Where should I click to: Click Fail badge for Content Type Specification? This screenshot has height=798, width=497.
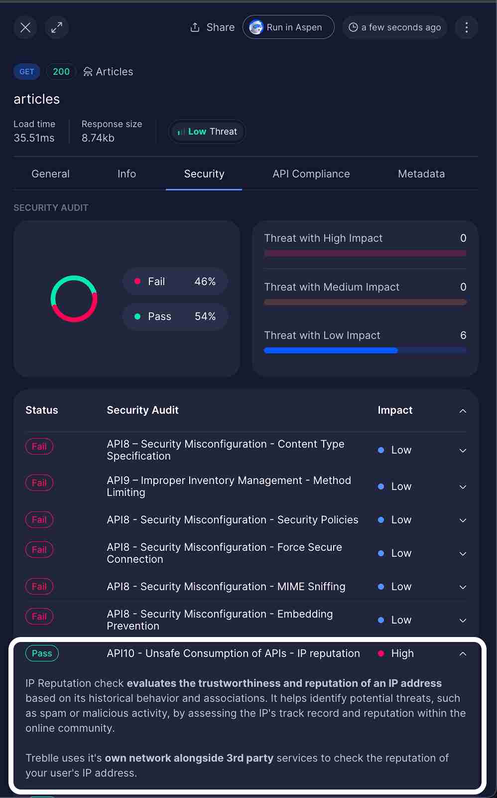(39, 447)
